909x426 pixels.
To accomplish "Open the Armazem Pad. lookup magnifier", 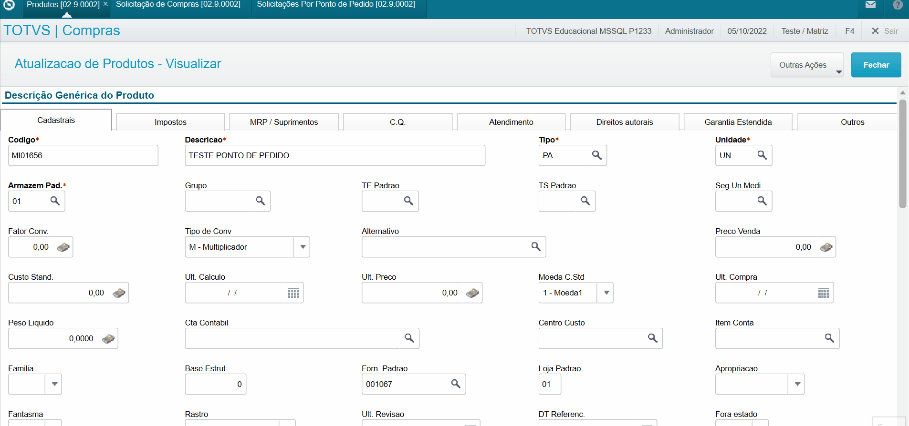I will click(55, 201).
